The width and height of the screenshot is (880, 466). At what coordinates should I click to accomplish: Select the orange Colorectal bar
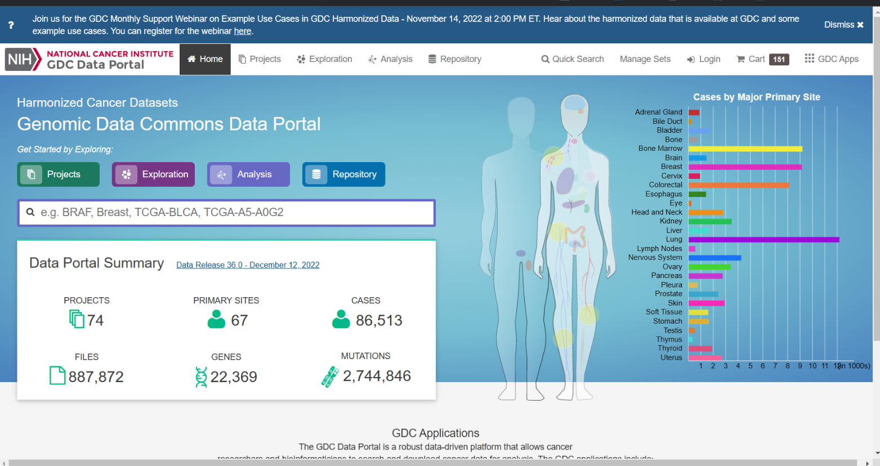tap(739, 185)
